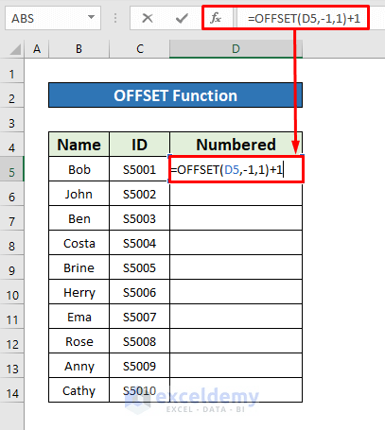Viewport: 385px width, 430px height.
Task: Select ID cell S5010
Action: tap(139, 390)
